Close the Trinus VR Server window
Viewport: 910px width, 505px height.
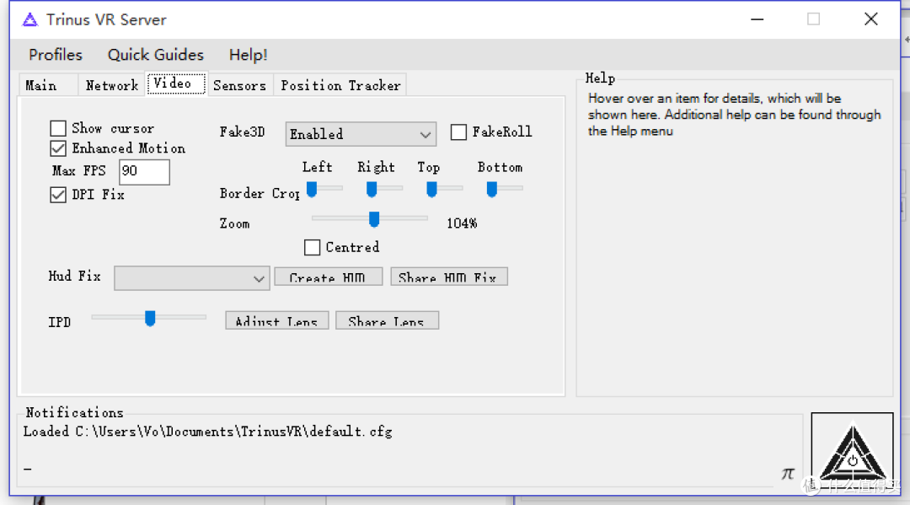pos(870,19)
